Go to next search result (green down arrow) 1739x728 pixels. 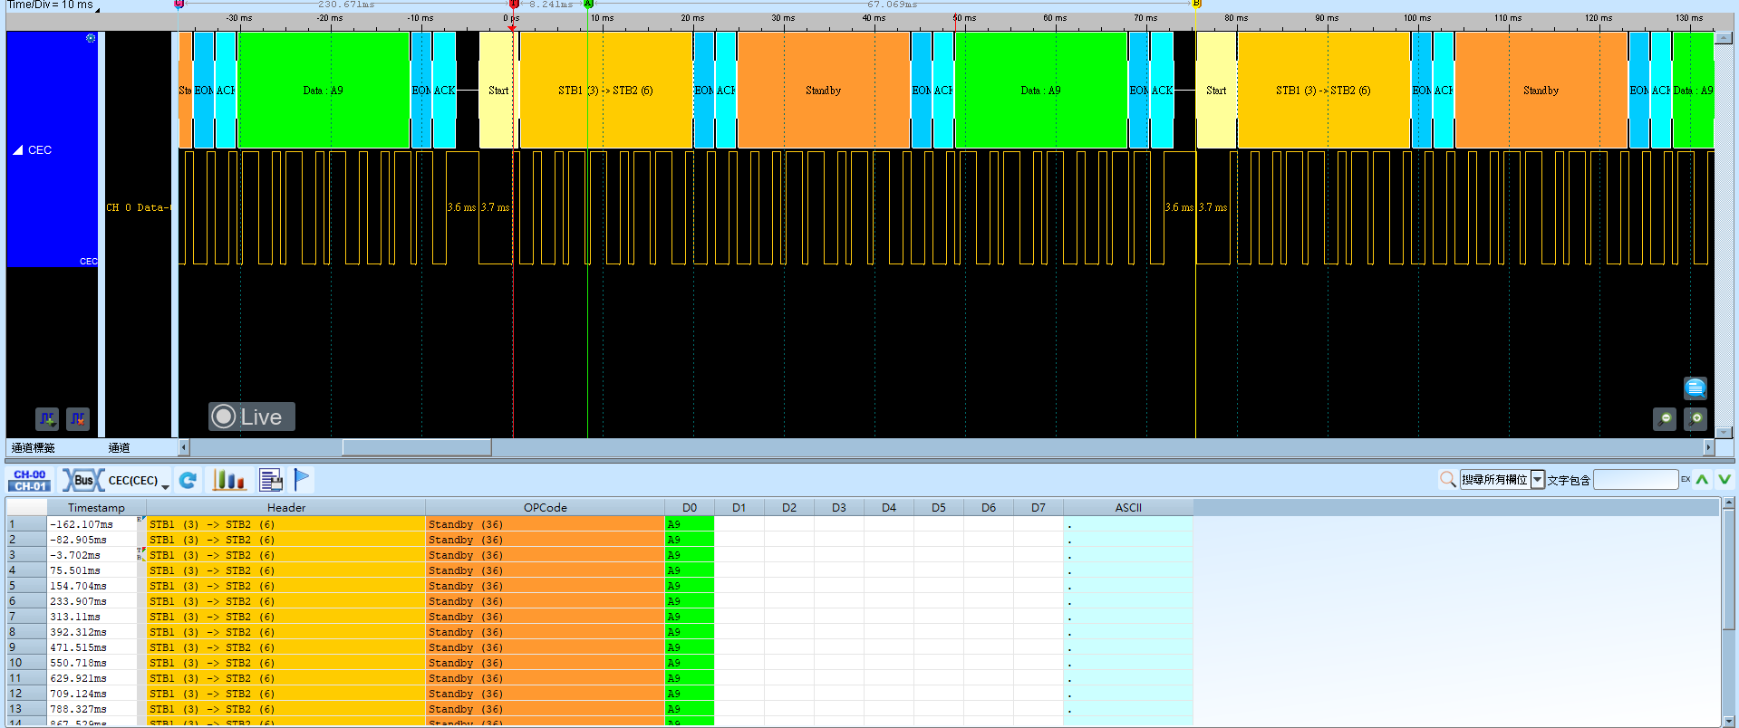(x=1725, y=480)
